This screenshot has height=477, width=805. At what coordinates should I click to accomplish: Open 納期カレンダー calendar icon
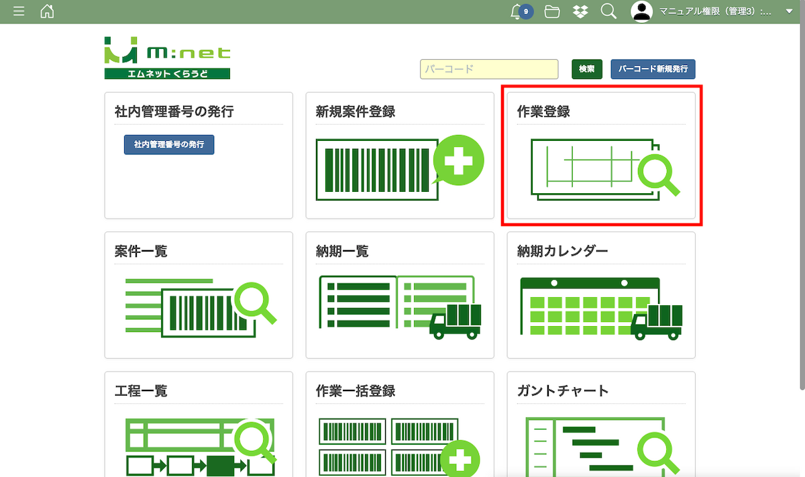click(600, 307)
